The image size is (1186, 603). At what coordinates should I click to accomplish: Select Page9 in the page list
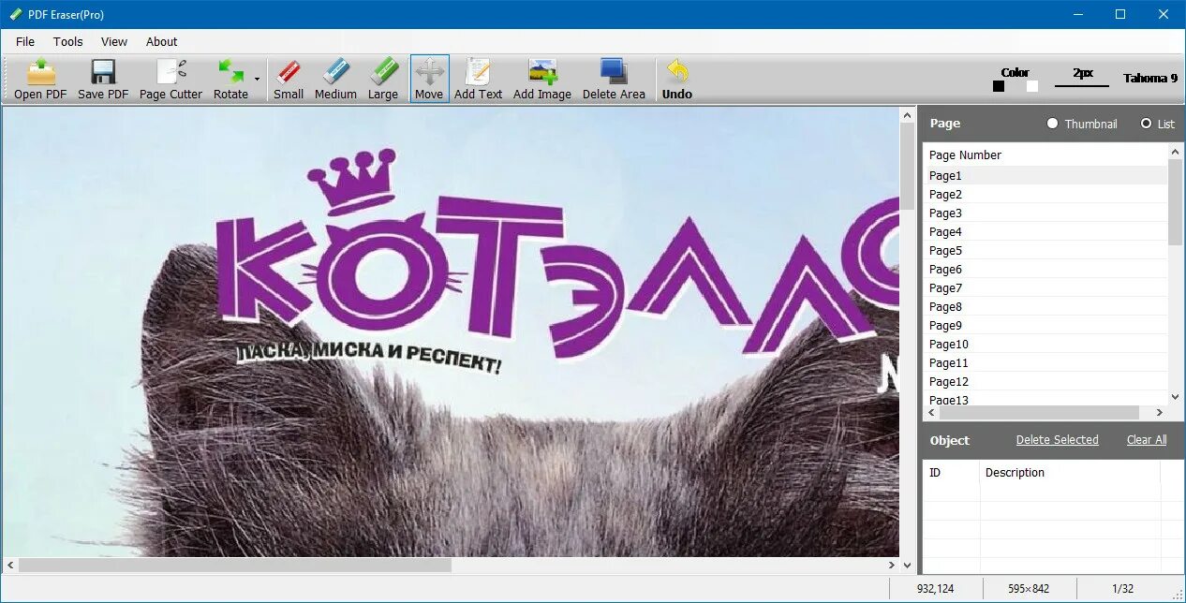pos(1045,325)
